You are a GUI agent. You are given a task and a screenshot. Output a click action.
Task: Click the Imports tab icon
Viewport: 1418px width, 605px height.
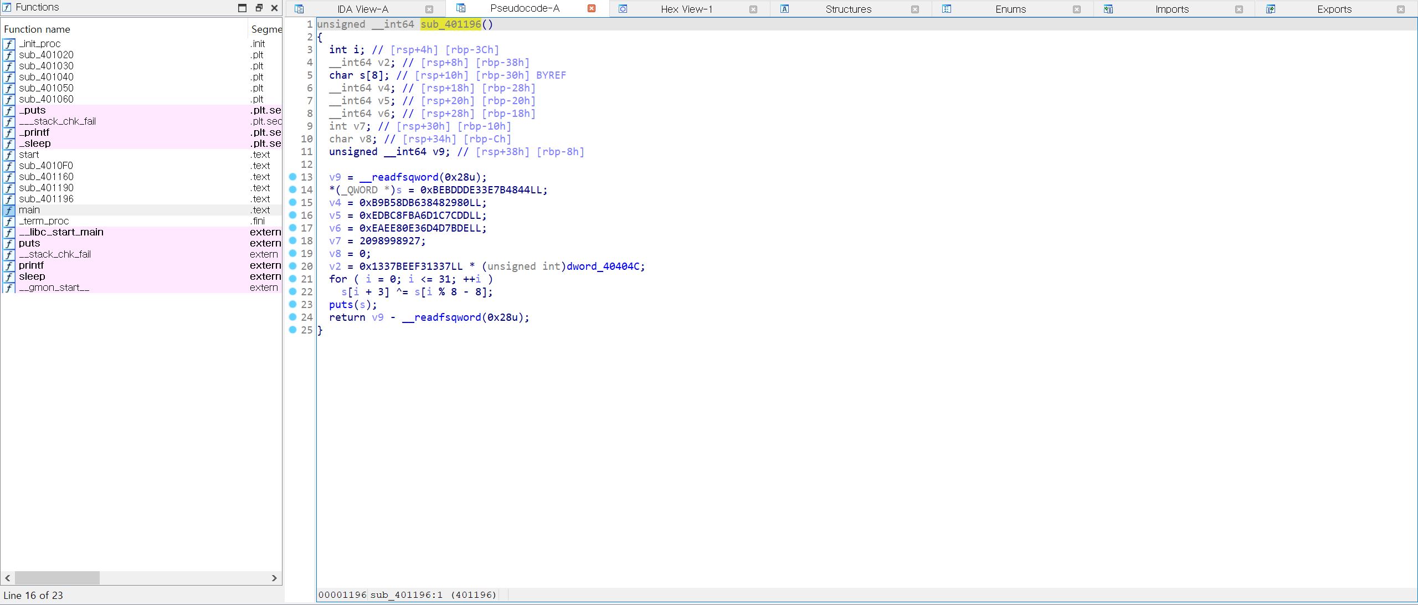[x=1108, y=9]
